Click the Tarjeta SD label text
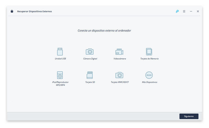The width and height of the screenshot is (209, 128). (90, 82)
